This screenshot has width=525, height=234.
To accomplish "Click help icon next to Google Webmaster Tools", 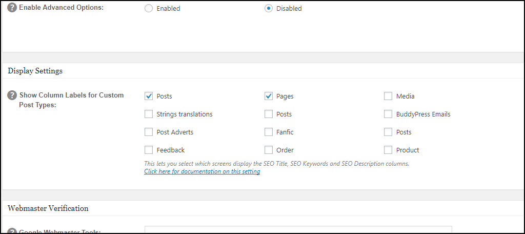I will click(x=12, y=231).
